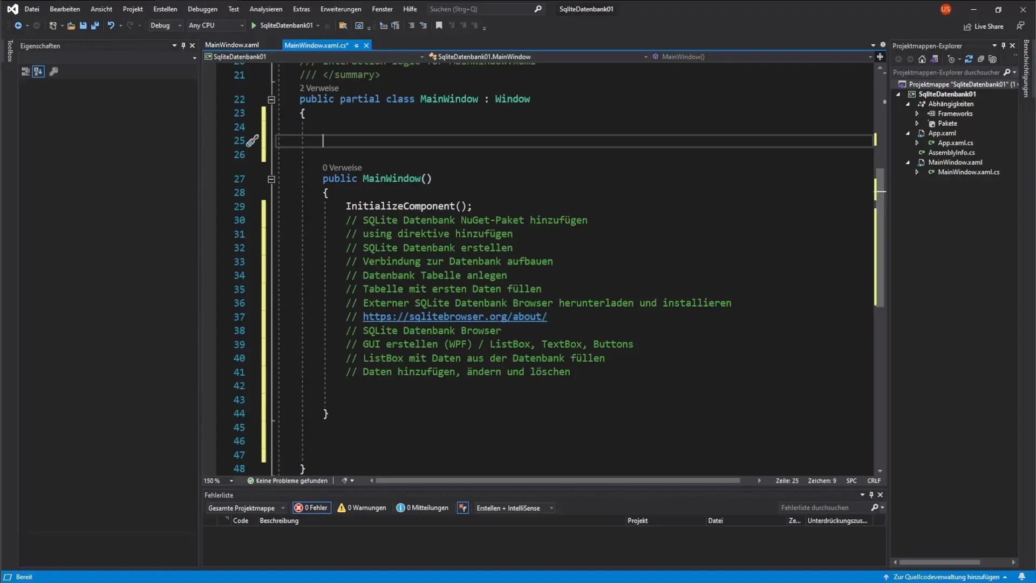Expand the MainWindow.xaml.cs node
Image resolution: width=1036 pixels, height=583 pixels.
917,172
